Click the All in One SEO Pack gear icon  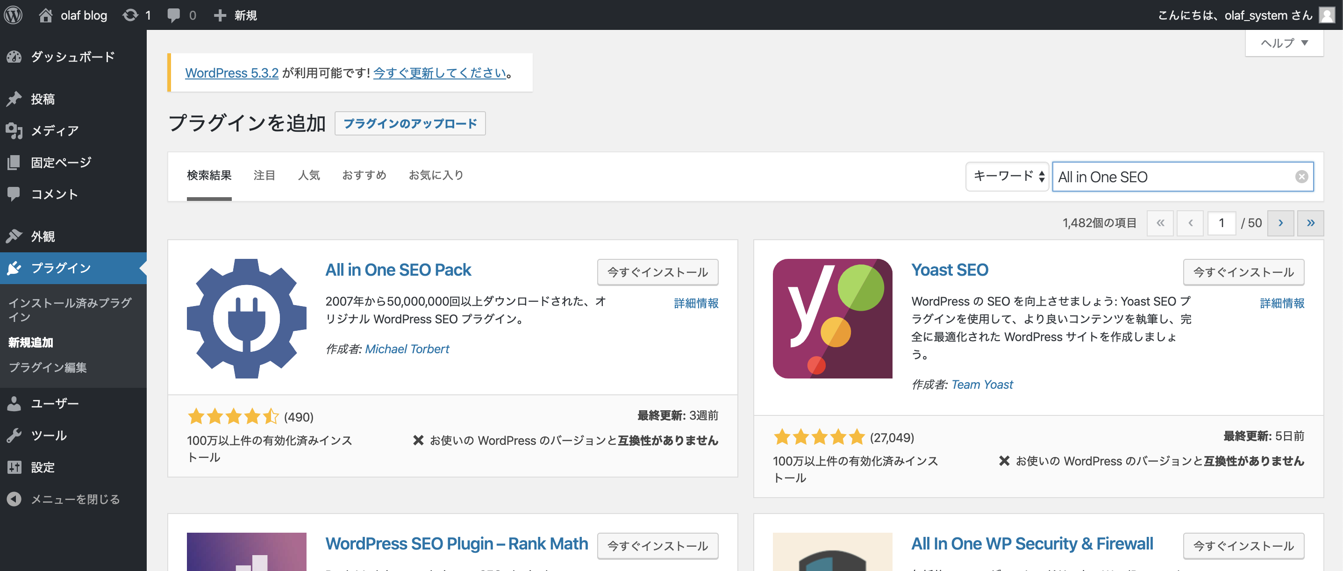[x=246, y=318]
